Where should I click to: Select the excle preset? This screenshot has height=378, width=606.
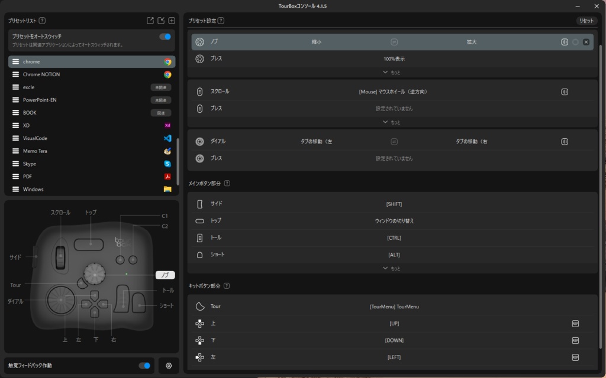(92, 87)
